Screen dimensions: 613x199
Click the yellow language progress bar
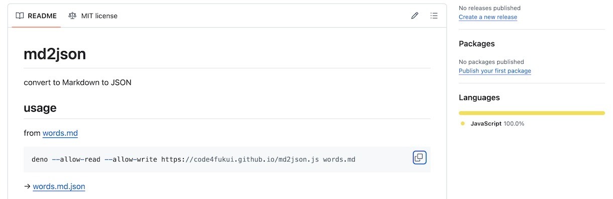click(532, 113)
